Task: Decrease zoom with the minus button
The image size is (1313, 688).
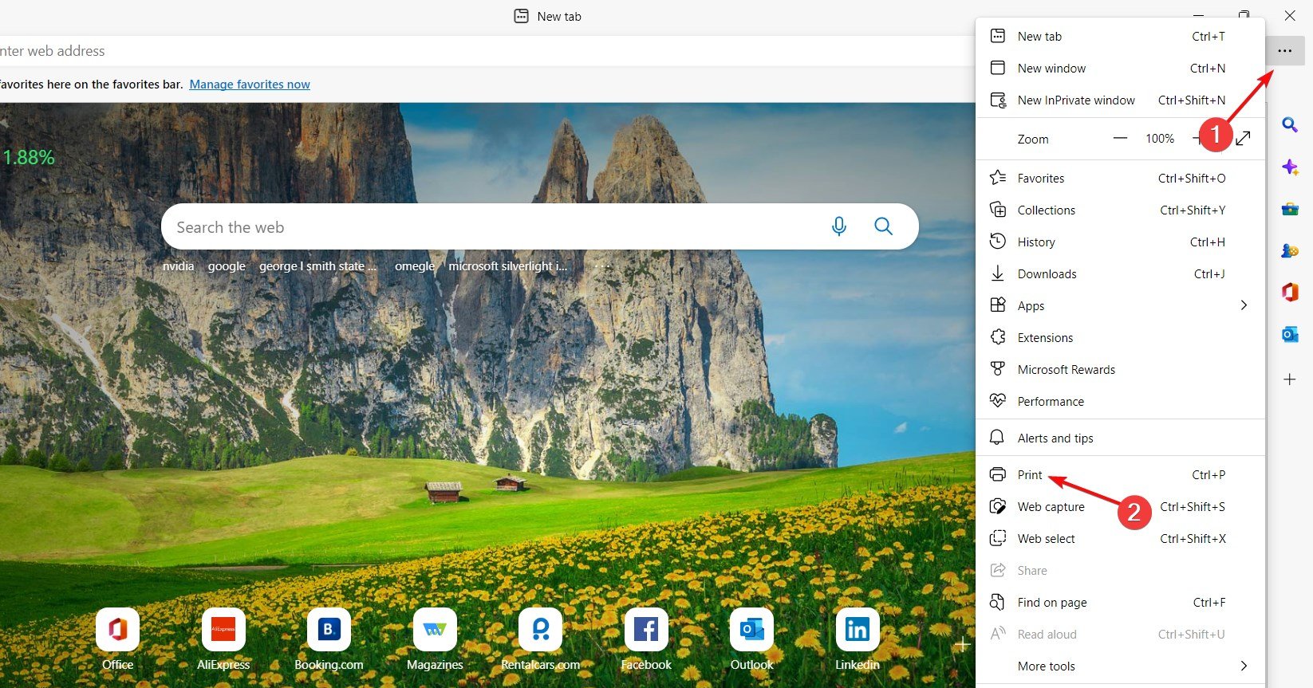Action: [x=1120, y=139]
